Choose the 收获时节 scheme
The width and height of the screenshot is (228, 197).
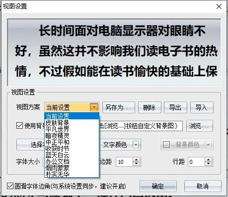[72, 148]
